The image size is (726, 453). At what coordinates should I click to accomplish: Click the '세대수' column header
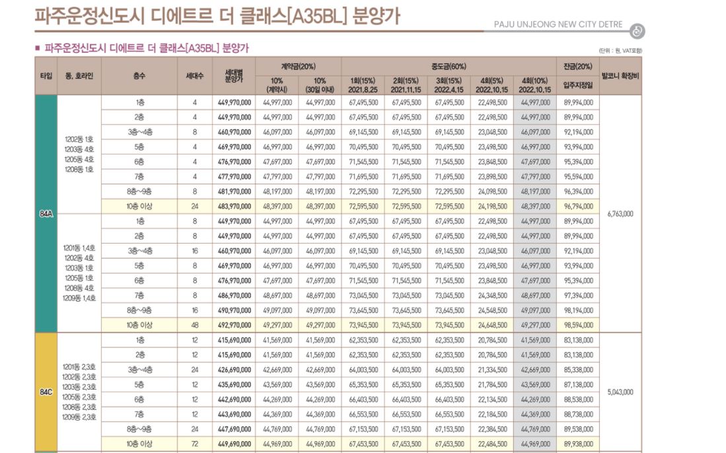click(x=195, y=76)
